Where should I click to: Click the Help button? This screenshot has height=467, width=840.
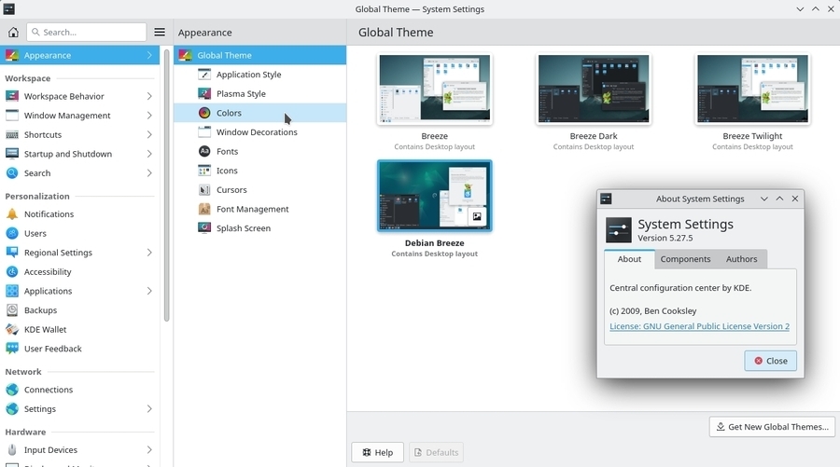(377, 453)
